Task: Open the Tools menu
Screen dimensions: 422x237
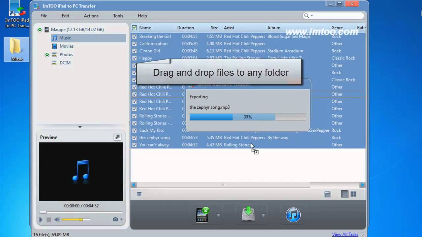Action: tap(118, 16)
